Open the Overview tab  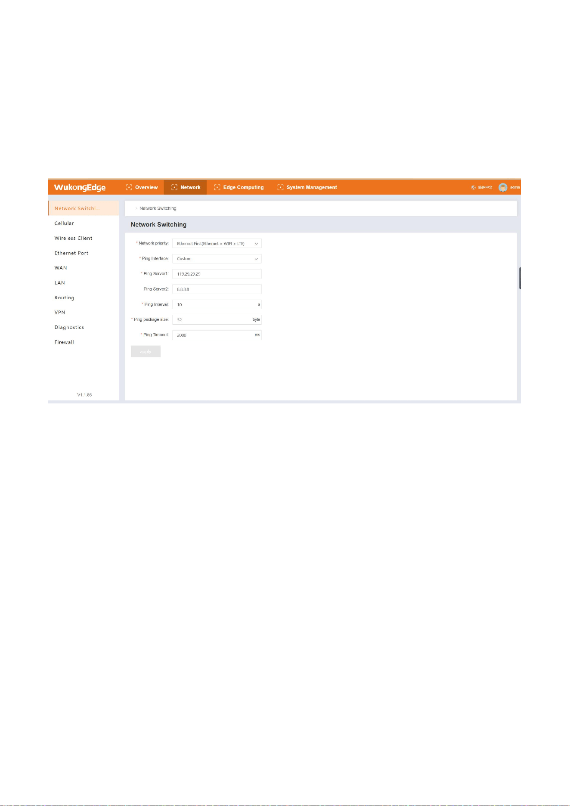pyautogui.click(x=142, y=187)
